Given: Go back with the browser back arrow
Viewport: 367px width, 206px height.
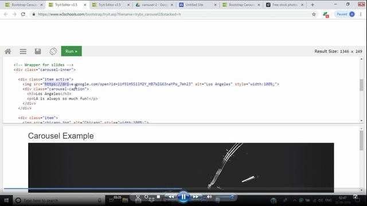Looking at the screenshot, I should (x=6, y=14).
